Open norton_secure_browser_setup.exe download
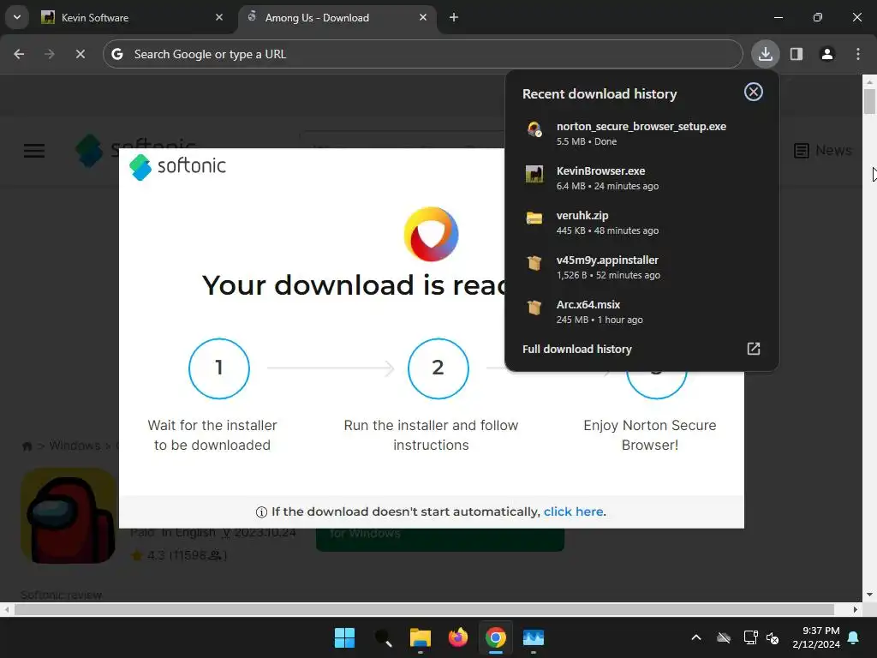 point(641,134)
